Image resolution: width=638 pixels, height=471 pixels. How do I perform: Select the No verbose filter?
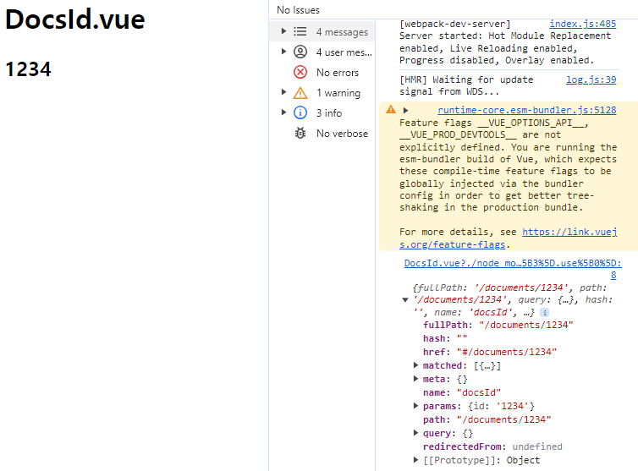(x=322, y=133)
